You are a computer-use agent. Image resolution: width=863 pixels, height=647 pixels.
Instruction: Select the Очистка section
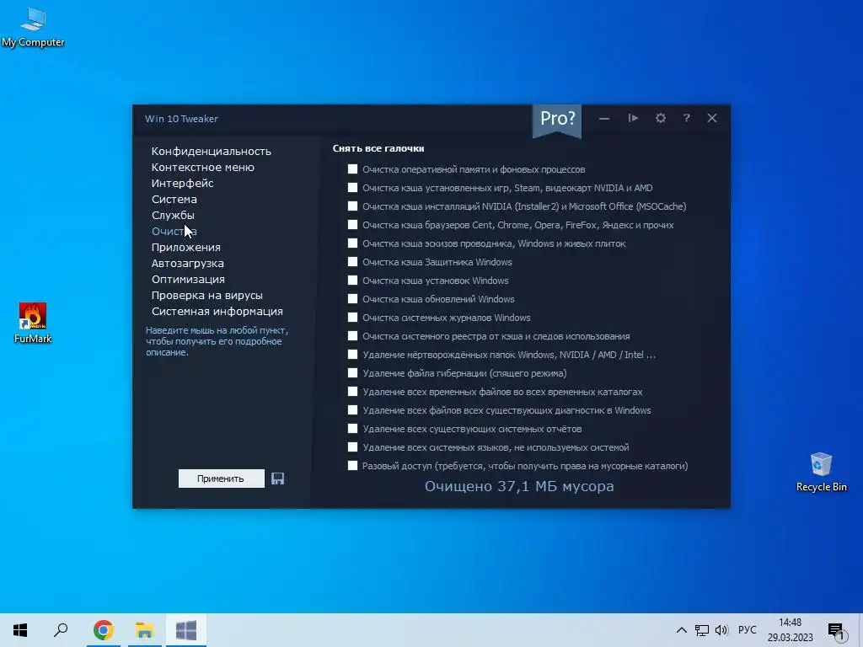coord(174,231)
